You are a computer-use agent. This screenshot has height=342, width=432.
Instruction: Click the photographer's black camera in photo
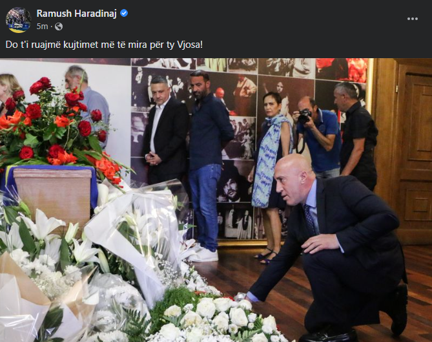point(305,116)
